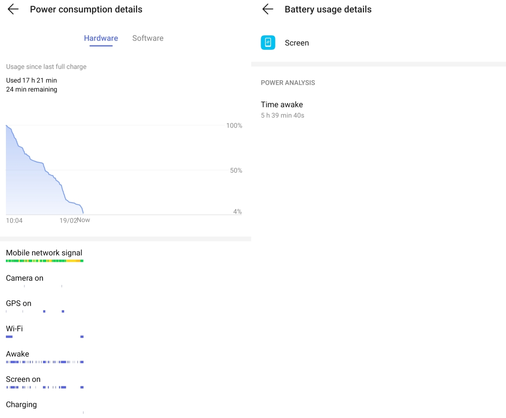Go back from Power consumption details

[x=13, y=9]
